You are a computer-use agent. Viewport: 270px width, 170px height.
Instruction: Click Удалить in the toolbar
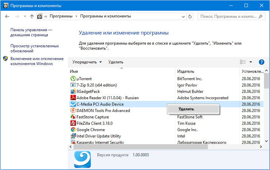tap(116, 62)
